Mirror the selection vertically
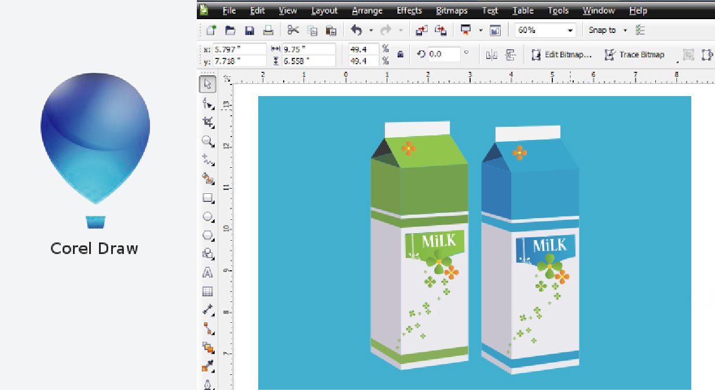 509,54
